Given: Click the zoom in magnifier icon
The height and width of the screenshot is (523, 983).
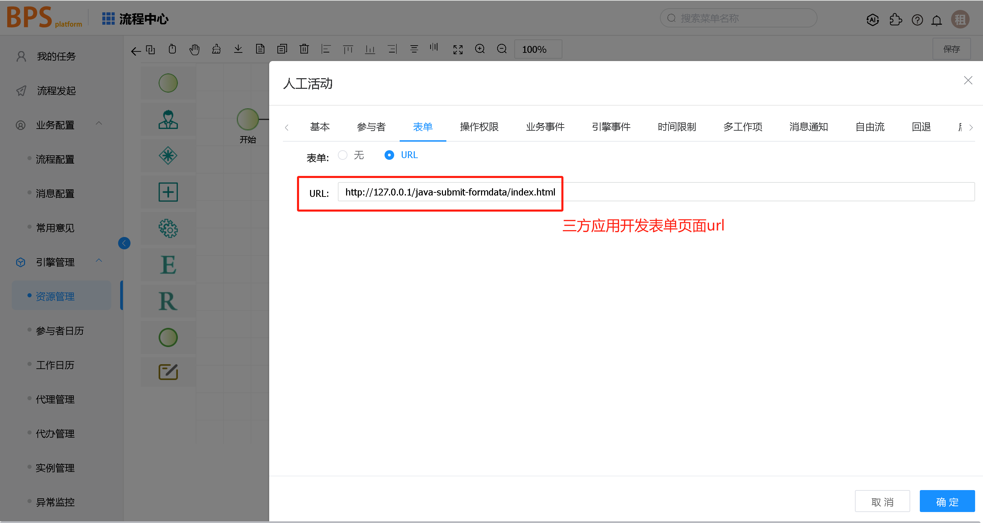Looking at the screenshot, I should coord(480,49).
